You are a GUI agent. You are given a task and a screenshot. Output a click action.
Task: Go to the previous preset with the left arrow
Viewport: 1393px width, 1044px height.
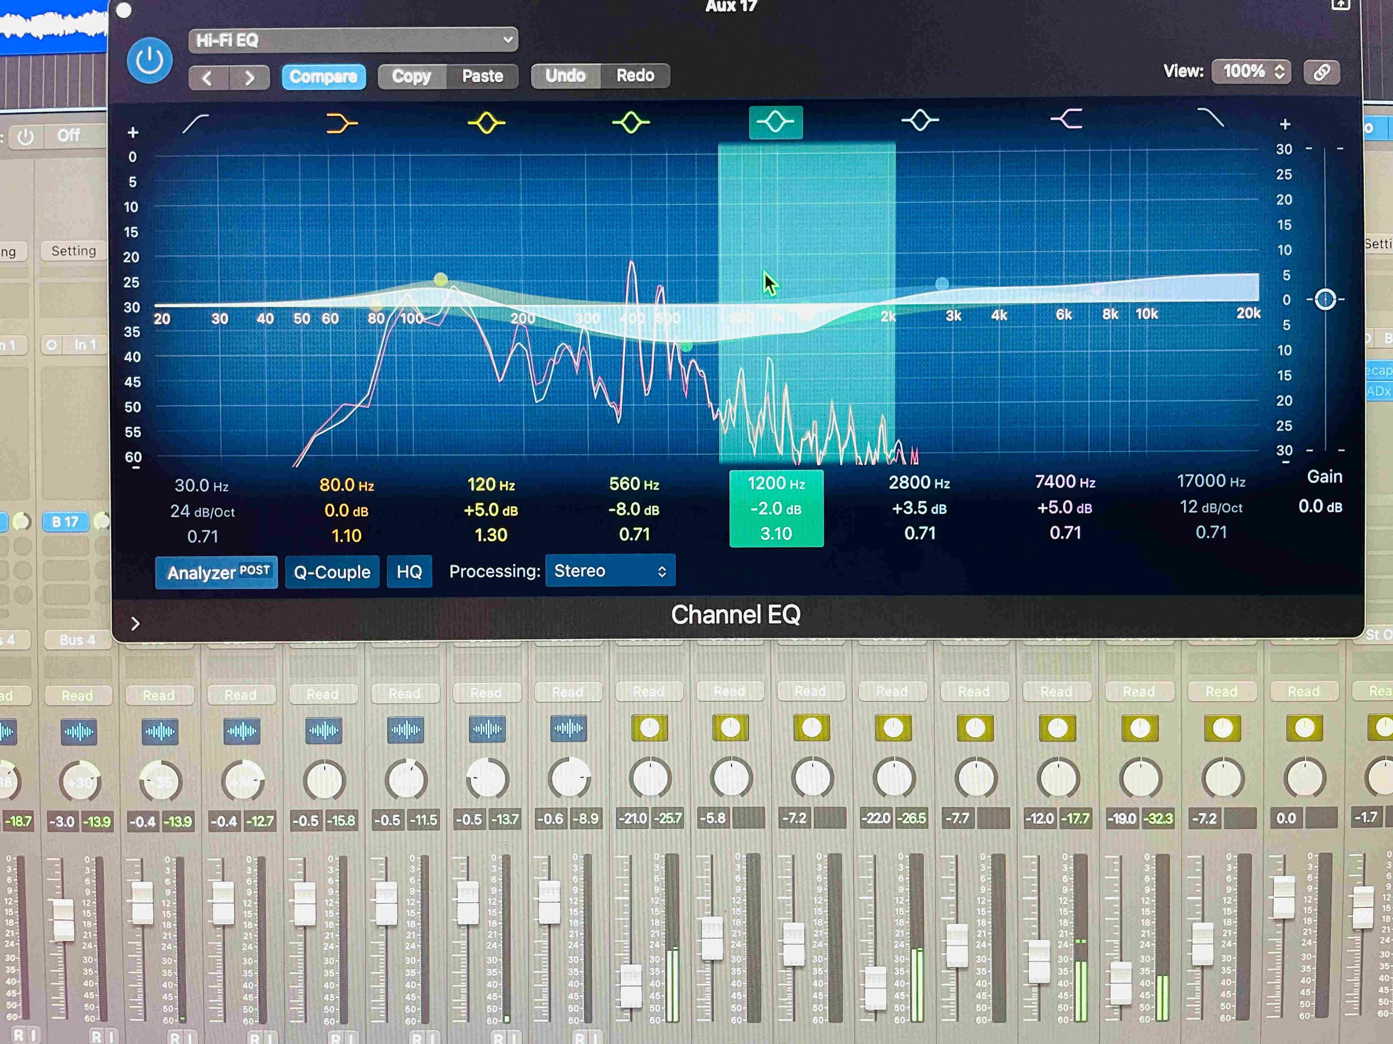[x=208, y=78]
